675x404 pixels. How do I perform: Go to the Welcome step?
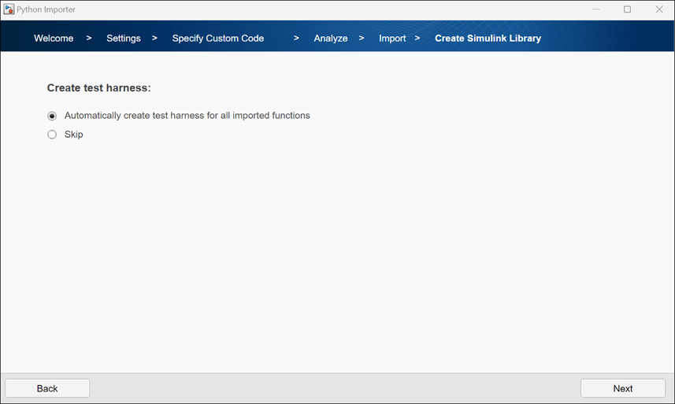coord(54,38)
